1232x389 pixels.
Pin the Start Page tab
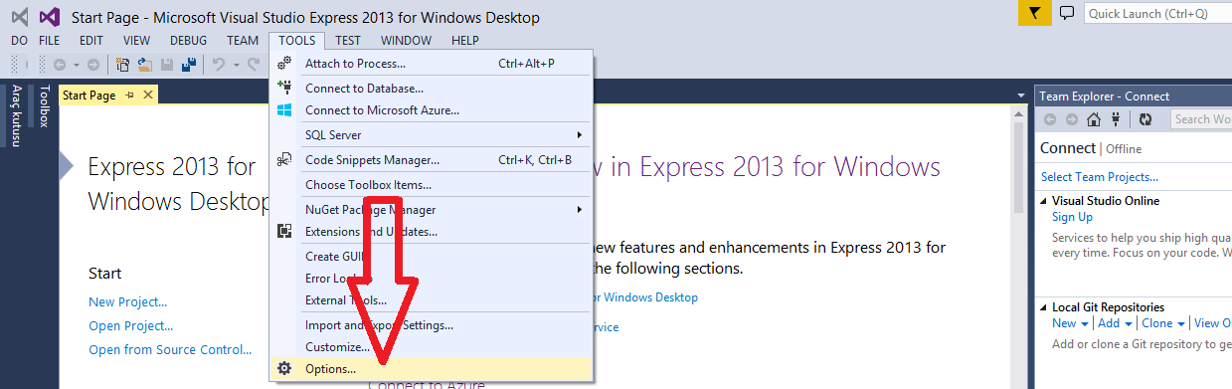point(130,96)
